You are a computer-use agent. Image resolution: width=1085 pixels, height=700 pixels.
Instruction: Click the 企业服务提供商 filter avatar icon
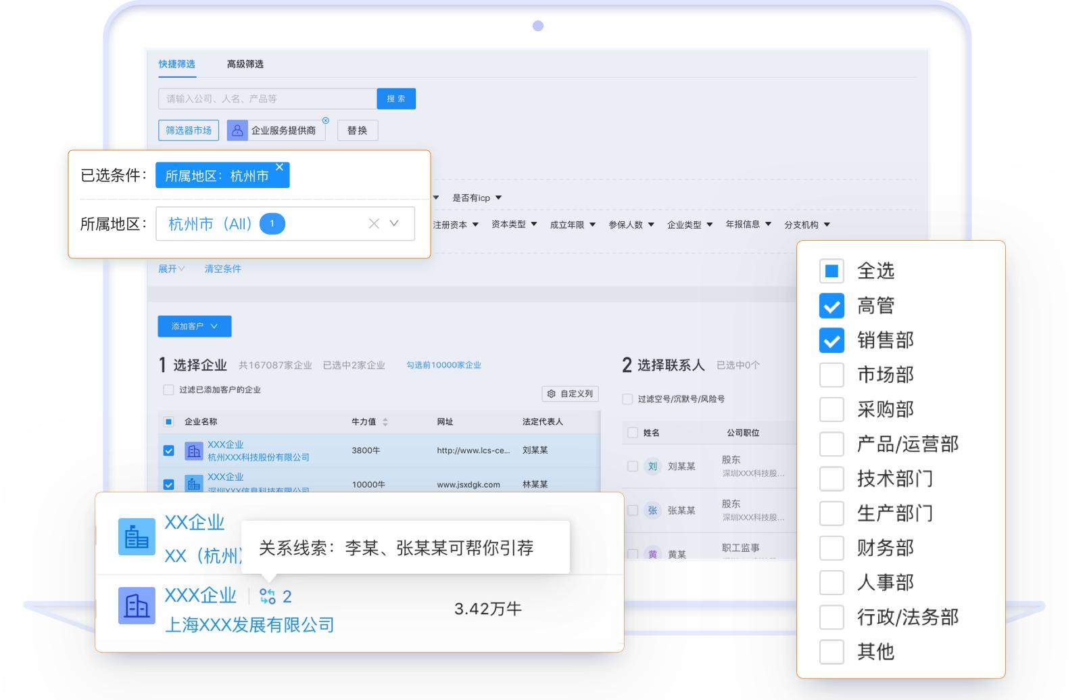click(237, 131)
